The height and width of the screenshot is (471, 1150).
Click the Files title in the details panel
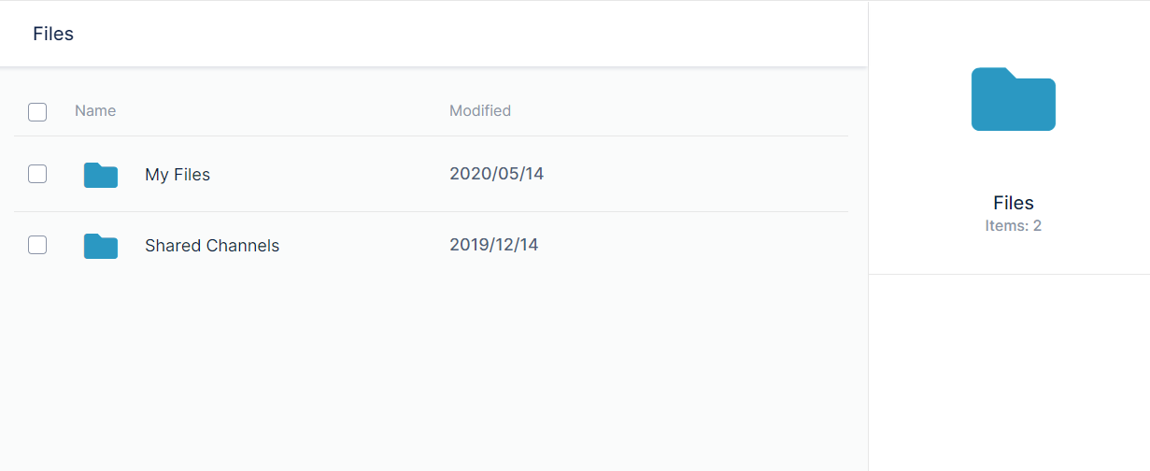(1014, 203)
